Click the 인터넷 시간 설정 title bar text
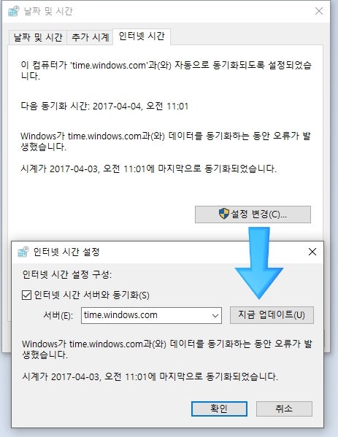 click(x=66, y=252)
